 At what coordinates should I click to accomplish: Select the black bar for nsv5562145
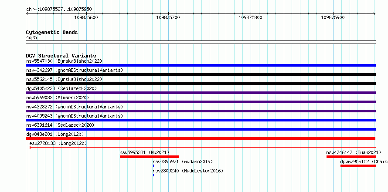(201, 84)
